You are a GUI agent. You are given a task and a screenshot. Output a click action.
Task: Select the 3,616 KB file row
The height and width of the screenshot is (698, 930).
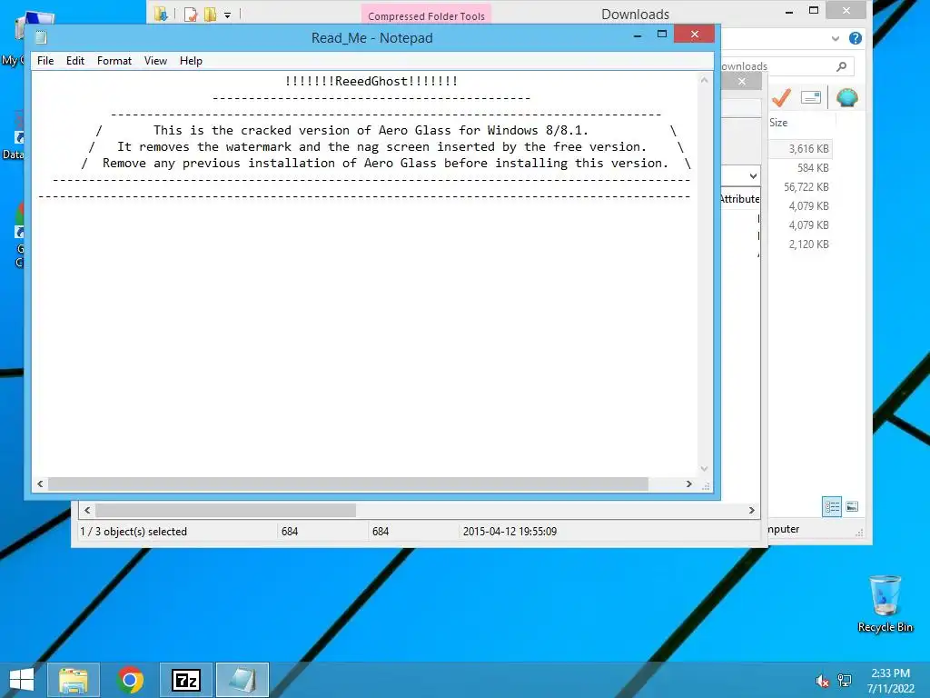[x=801, y=148]
